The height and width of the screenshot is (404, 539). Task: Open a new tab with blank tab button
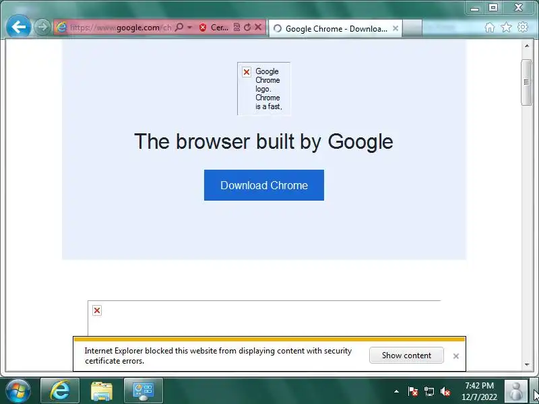(x=412, y=28)
